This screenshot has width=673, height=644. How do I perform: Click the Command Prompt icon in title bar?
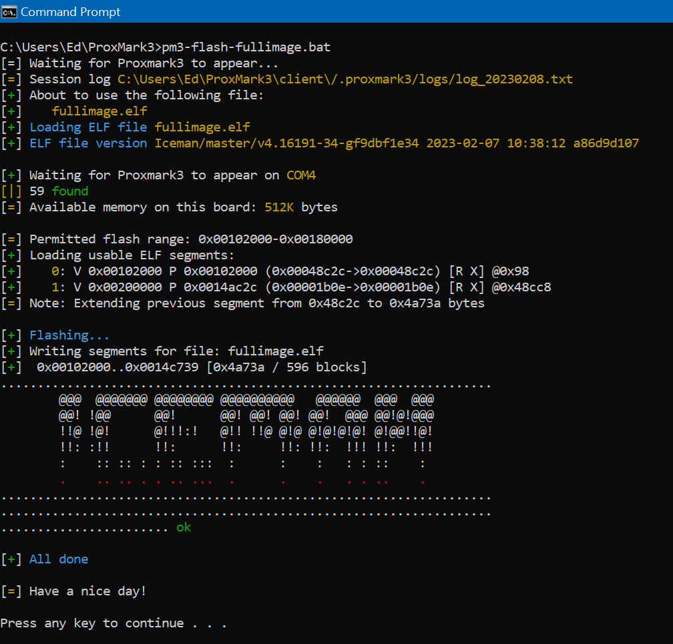pyautogui.click(x=9, y=12)
